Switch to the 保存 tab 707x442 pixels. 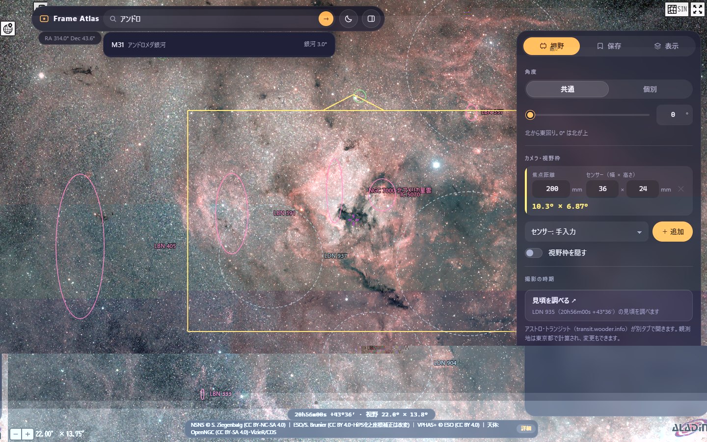tap(609, 46)
